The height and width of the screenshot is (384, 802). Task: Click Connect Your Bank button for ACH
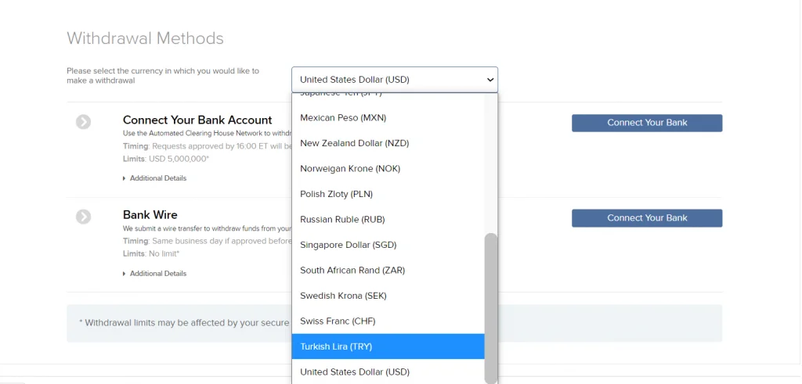646,123
